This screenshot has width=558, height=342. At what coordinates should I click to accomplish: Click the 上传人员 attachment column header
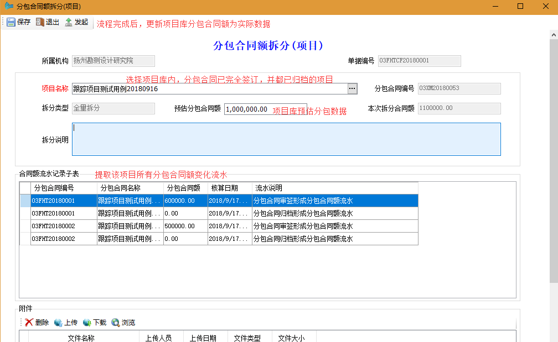pos(161,338)
